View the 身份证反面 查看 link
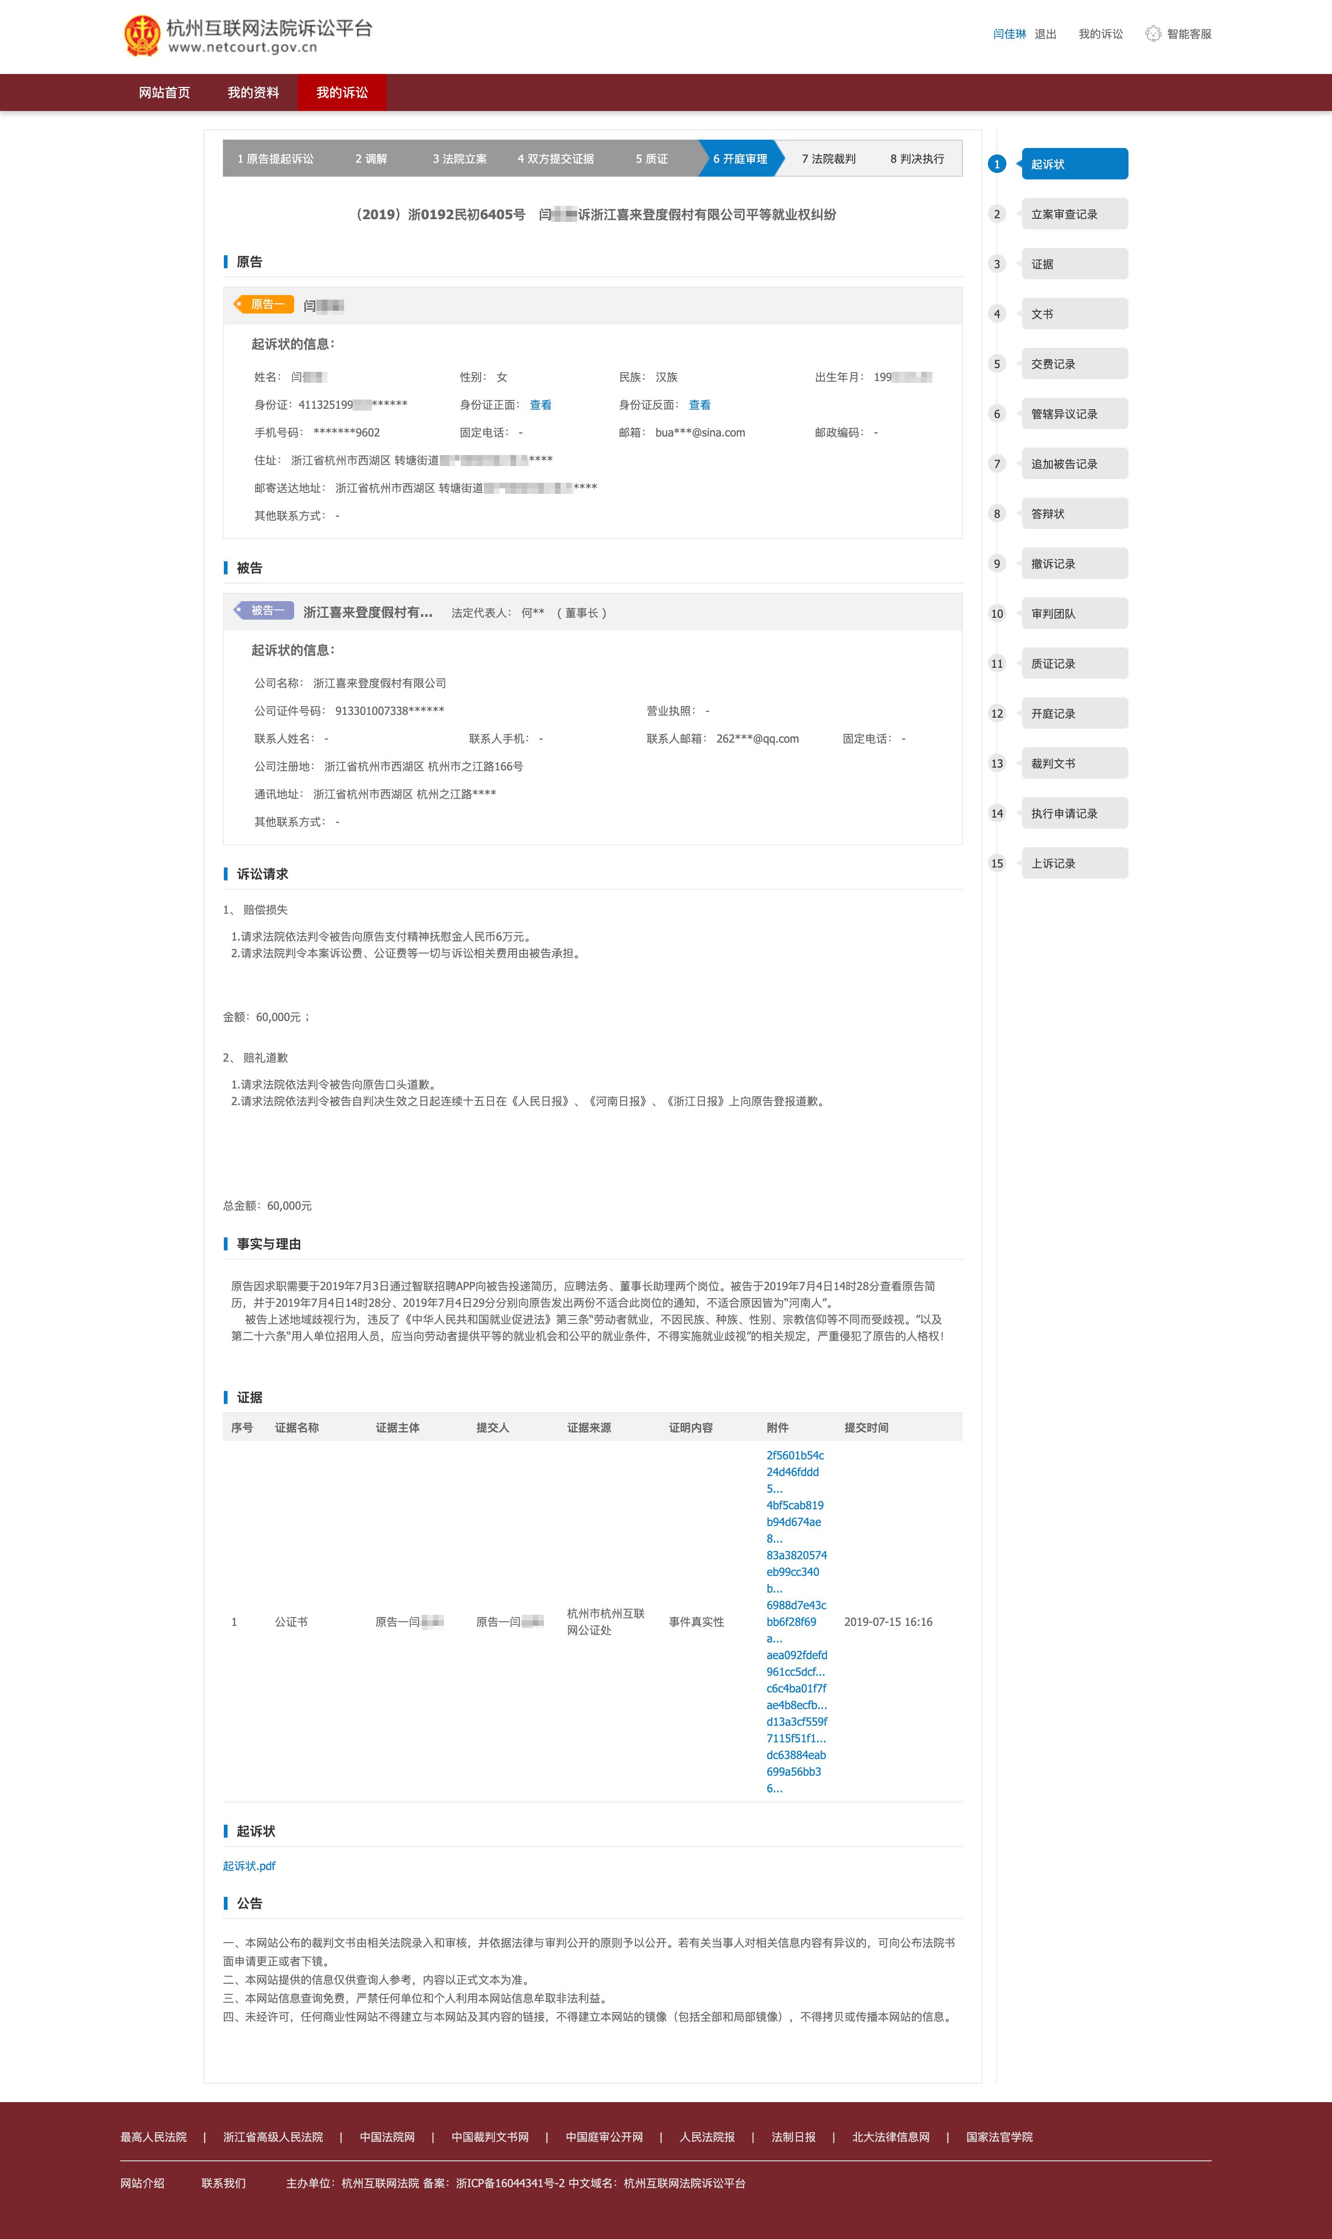1332x2239 pixels. click(699, 405)
